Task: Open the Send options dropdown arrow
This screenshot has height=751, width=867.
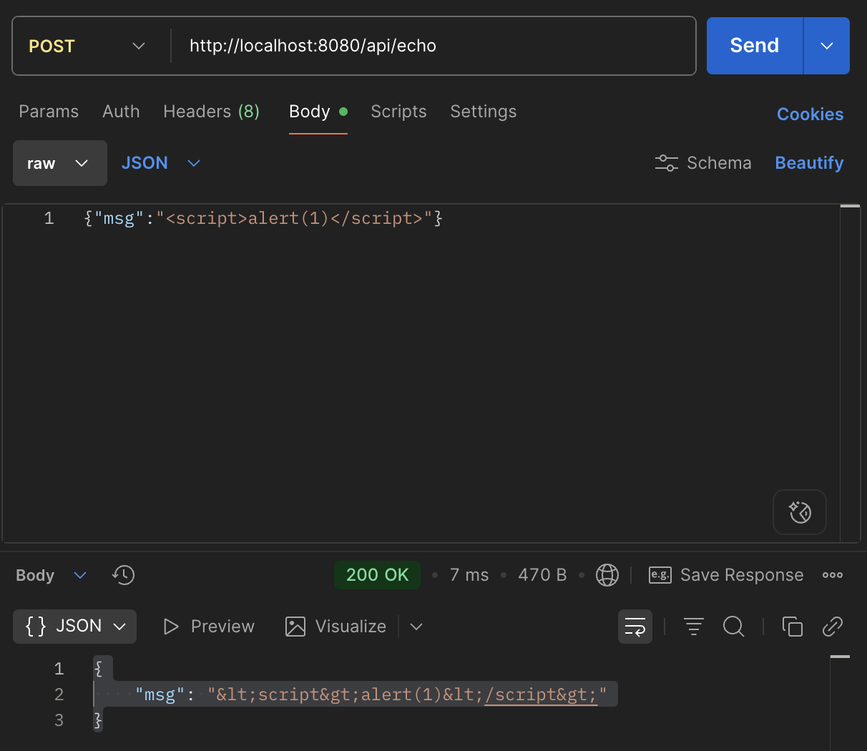Action: pyautogui.click(x=827, y=46)
